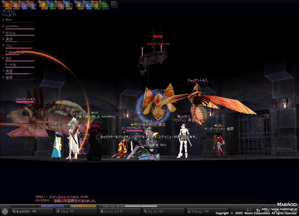Switch hotkey set with the numbered icon
The height and width of the screenshot is (216, 299).
click(x=114, y=4)
